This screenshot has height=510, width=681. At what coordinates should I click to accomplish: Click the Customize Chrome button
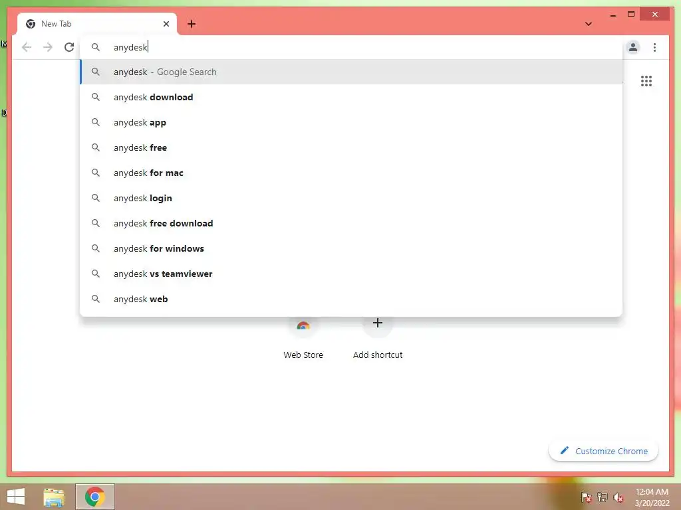click(x=603, y=451)
